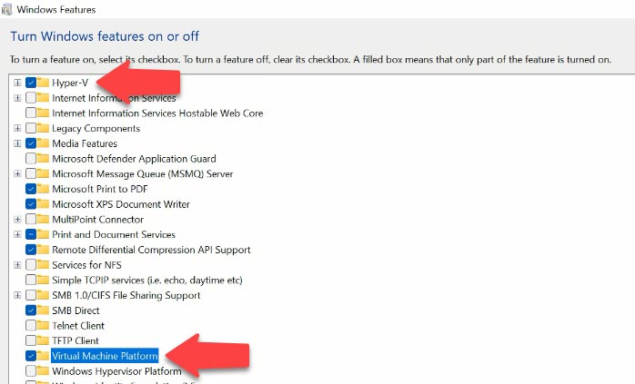Click Virtual Machine Platform folder icon
This screenshot has height=384, width=635.
pyautogui.click(x=43, y=356)
